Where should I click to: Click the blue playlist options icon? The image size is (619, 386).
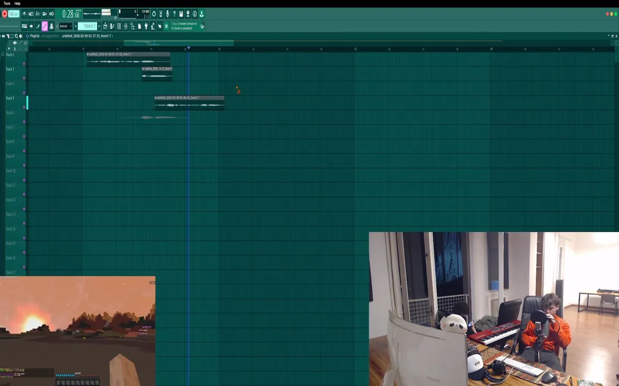click(27, 36)
